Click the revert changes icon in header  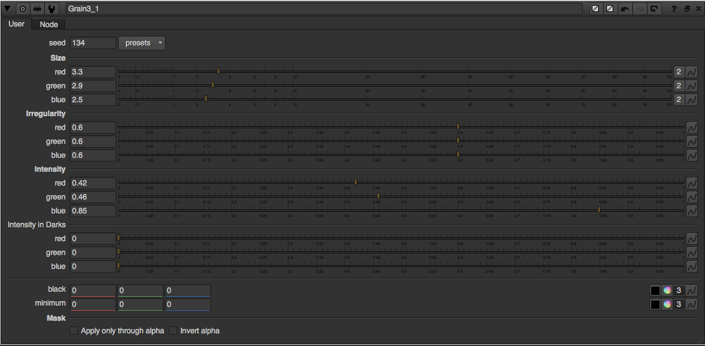(654, 9)
